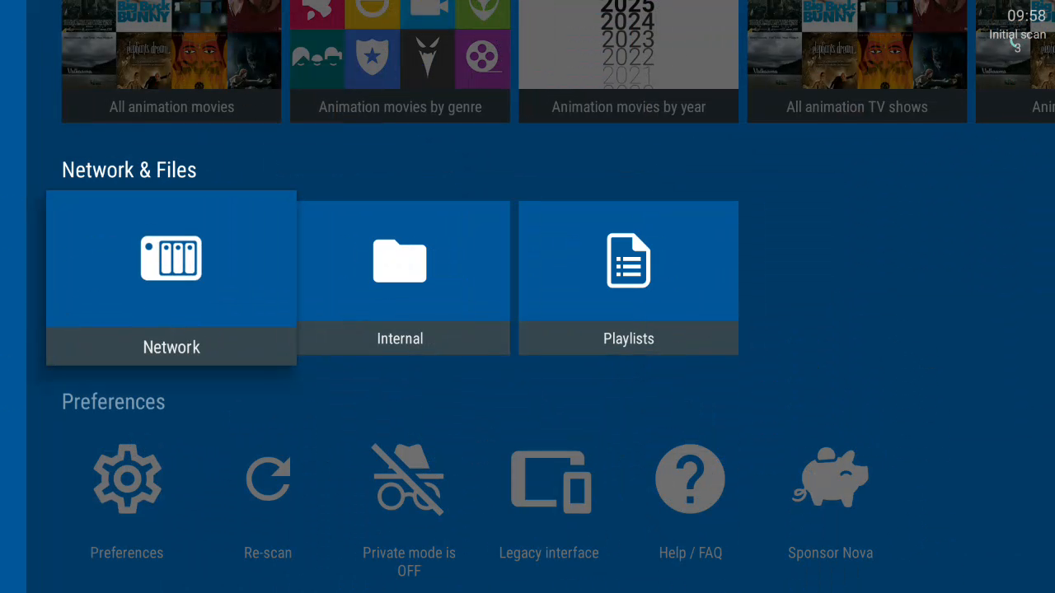Open Animation movies by genre card

tap(400, 61)
